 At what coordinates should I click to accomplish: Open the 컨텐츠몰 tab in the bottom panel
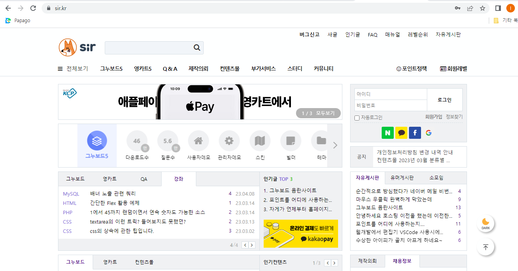point(144,262)
